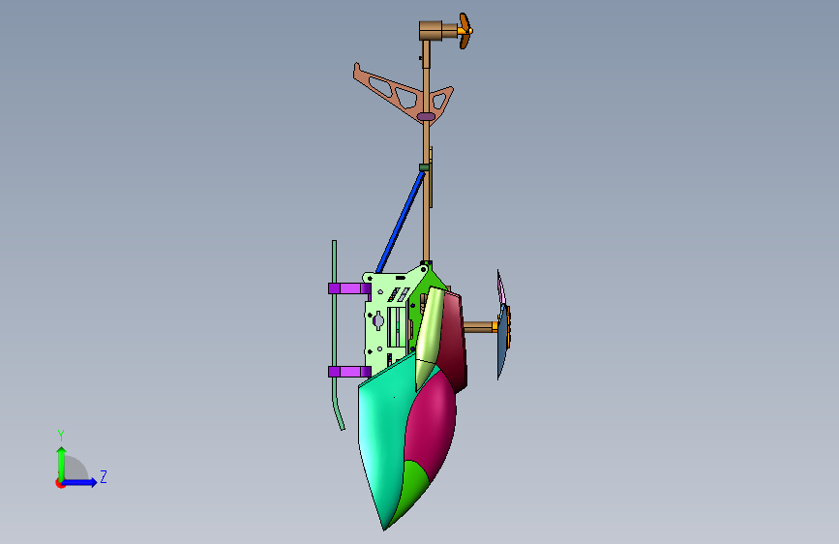
Task: Click the red origin point of the triad
Action: [x=59, y=483]
